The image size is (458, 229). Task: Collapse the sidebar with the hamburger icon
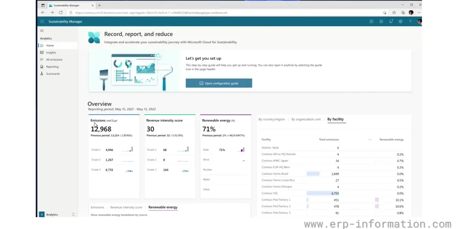(x=42, y=31)
